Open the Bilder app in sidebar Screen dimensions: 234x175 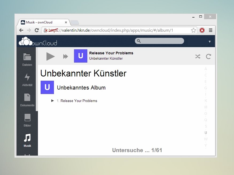pos(27,120)
